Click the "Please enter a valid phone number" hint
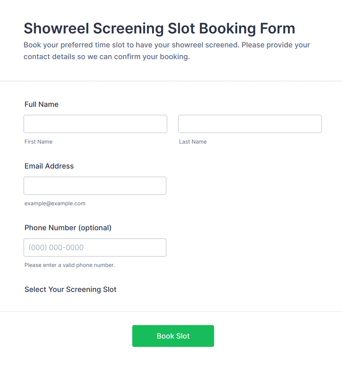This screenshot has width=342, height=365. coord(70,265)
